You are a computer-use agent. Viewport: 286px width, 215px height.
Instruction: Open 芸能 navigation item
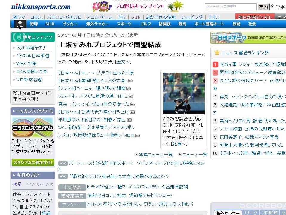coord(236,24)
